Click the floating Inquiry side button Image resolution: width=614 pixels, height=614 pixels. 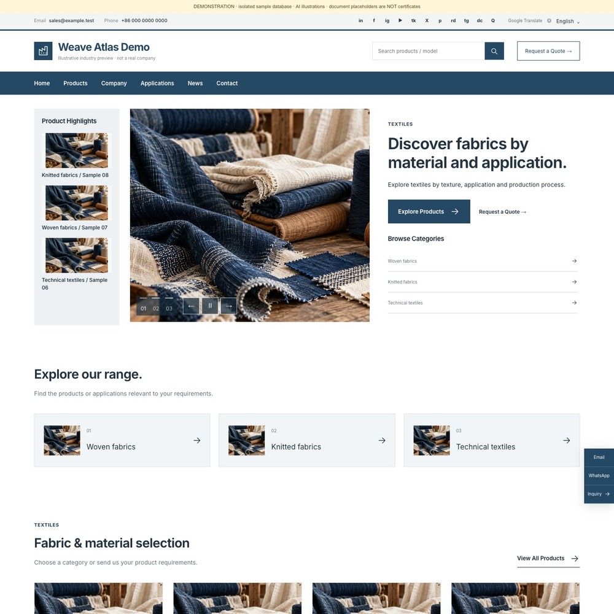coord(599,494)
